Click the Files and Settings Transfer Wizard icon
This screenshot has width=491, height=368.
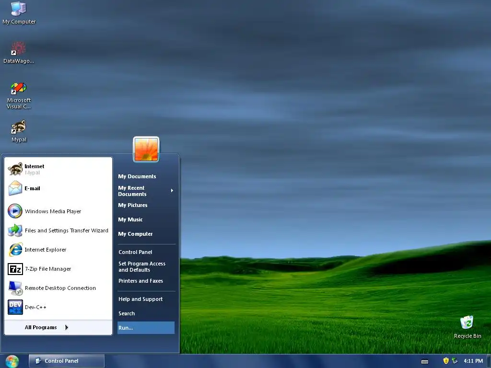(15, 230)
